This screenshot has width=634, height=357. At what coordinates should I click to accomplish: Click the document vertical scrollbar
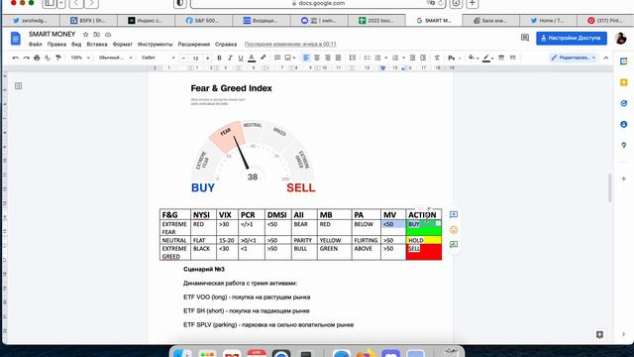click(610, 187)
